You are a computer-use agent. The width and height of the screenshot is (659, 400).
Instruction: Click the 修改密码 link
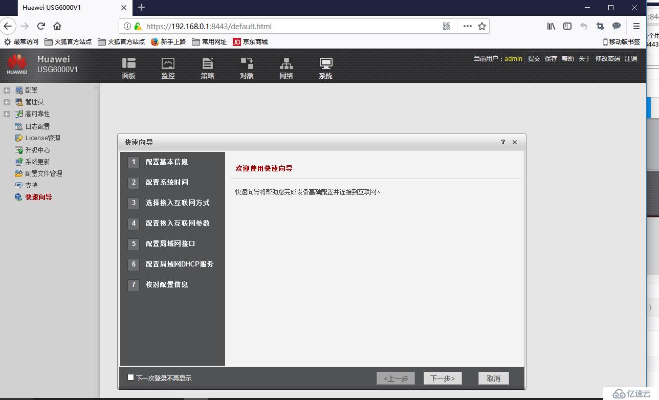(x=607, y=59)
